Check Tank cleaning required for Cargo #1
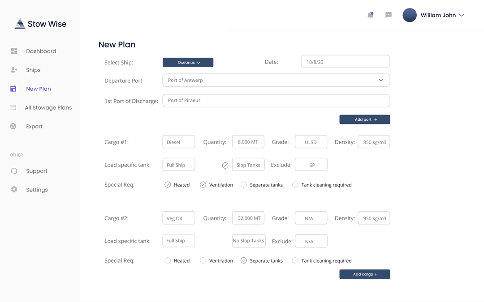 pyautogui.click(x=295, y=184)
